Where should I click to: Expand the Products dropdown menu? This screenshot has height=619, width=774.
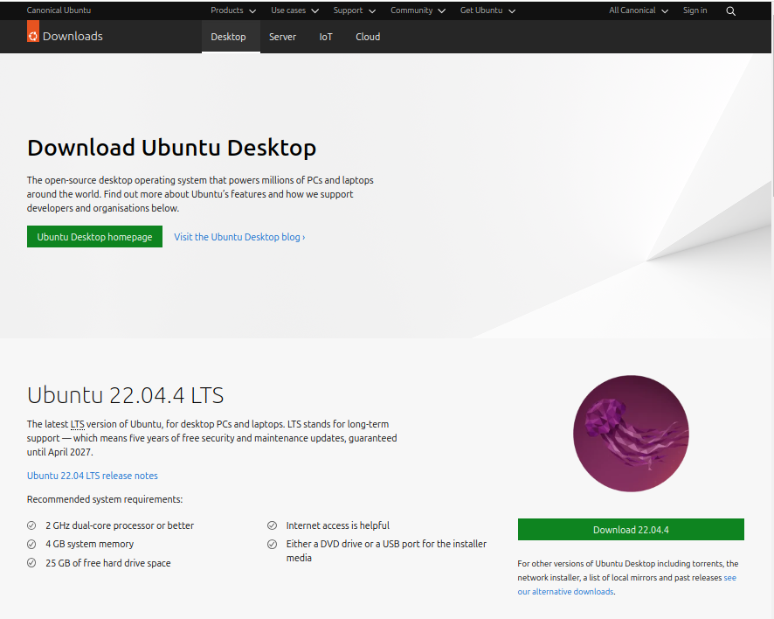pos(233,10)
